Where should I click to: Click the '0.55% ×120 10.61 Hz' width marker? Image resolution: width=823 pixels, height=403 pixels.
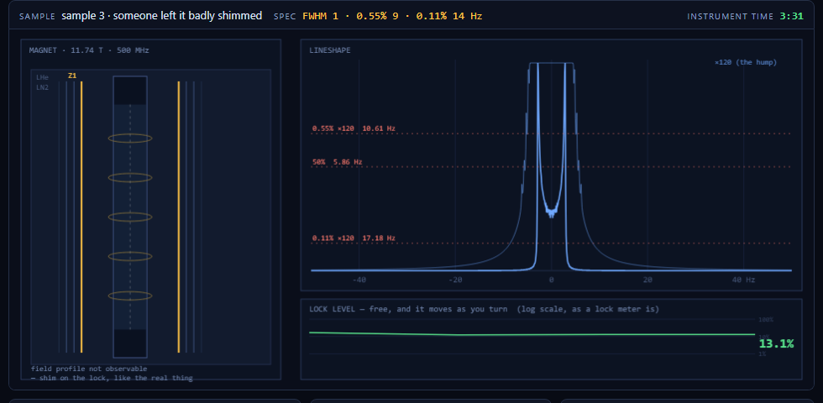coord(354,128)
